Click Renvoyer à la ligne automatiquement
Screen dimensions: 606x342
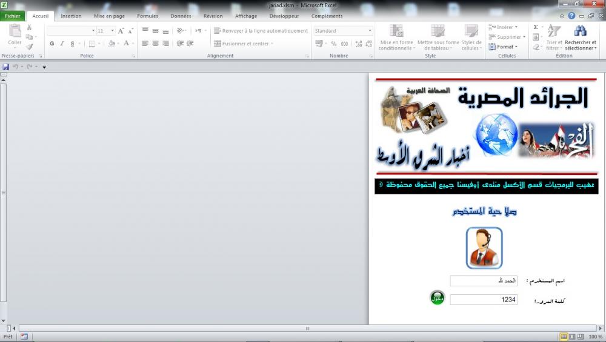pyautogui.click(x=261, y=30)
